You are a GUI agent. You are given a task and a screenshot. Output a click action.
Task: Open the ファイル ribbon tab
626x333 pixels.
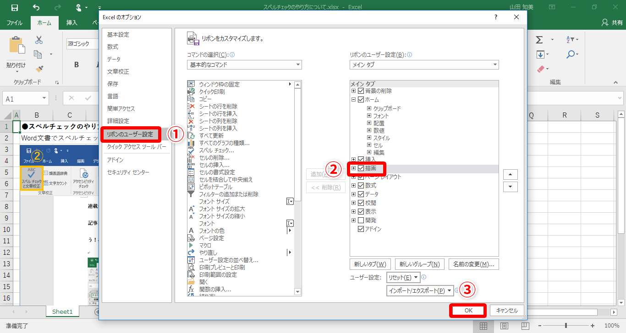(x=15, y=22)
